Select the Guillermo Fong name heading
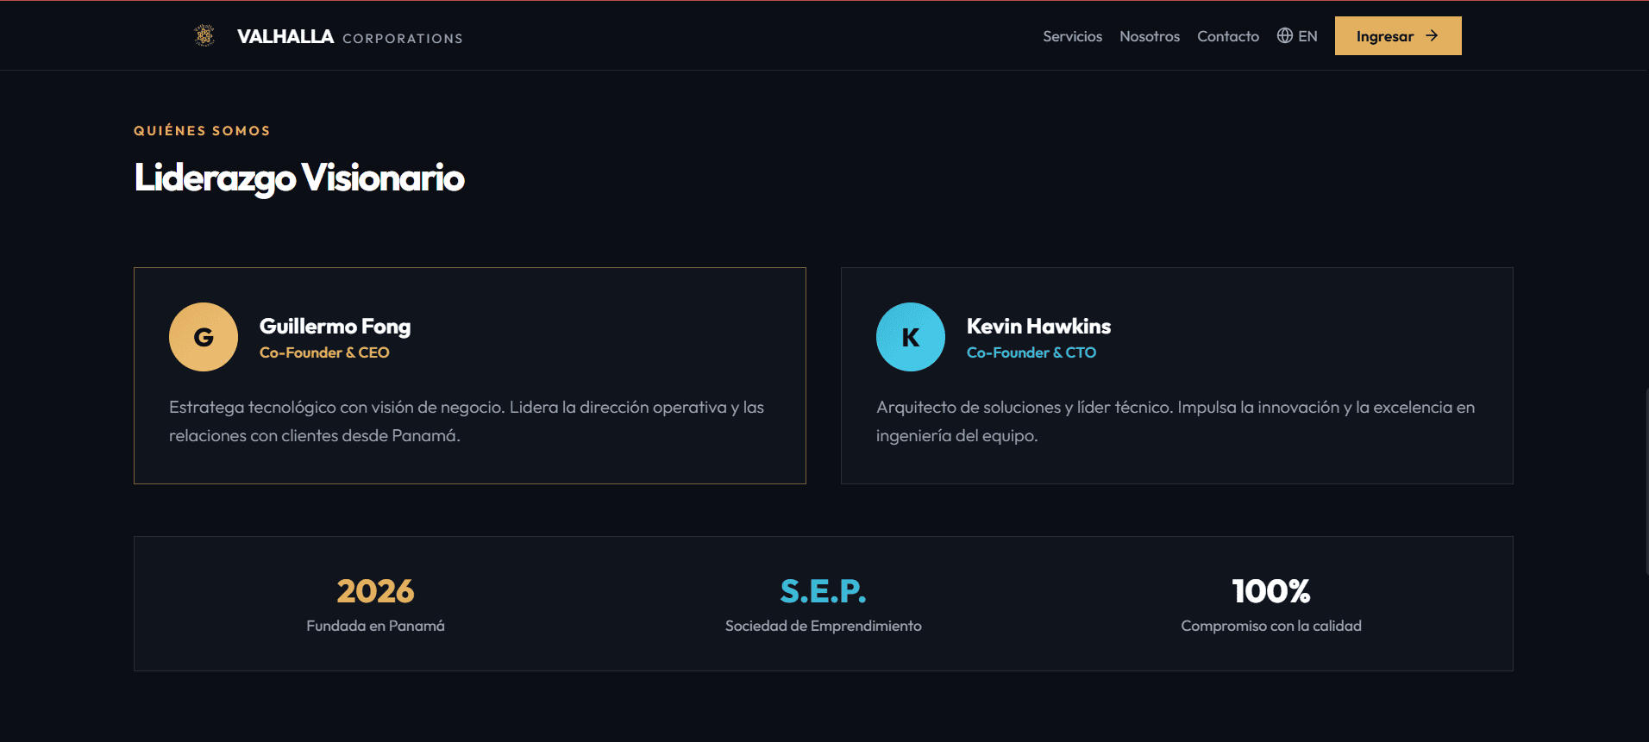 click(335, 327)
